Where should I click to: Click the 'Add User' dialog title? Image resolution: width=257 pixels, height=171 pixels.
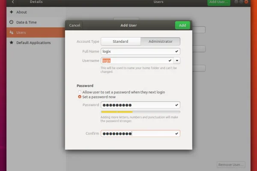128,25
